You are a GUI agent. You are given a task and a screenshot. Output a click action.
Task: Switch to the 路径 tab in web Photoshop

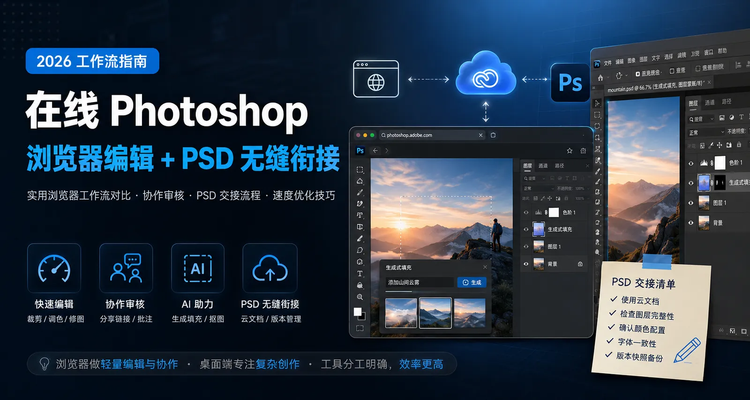coord(559,166)
